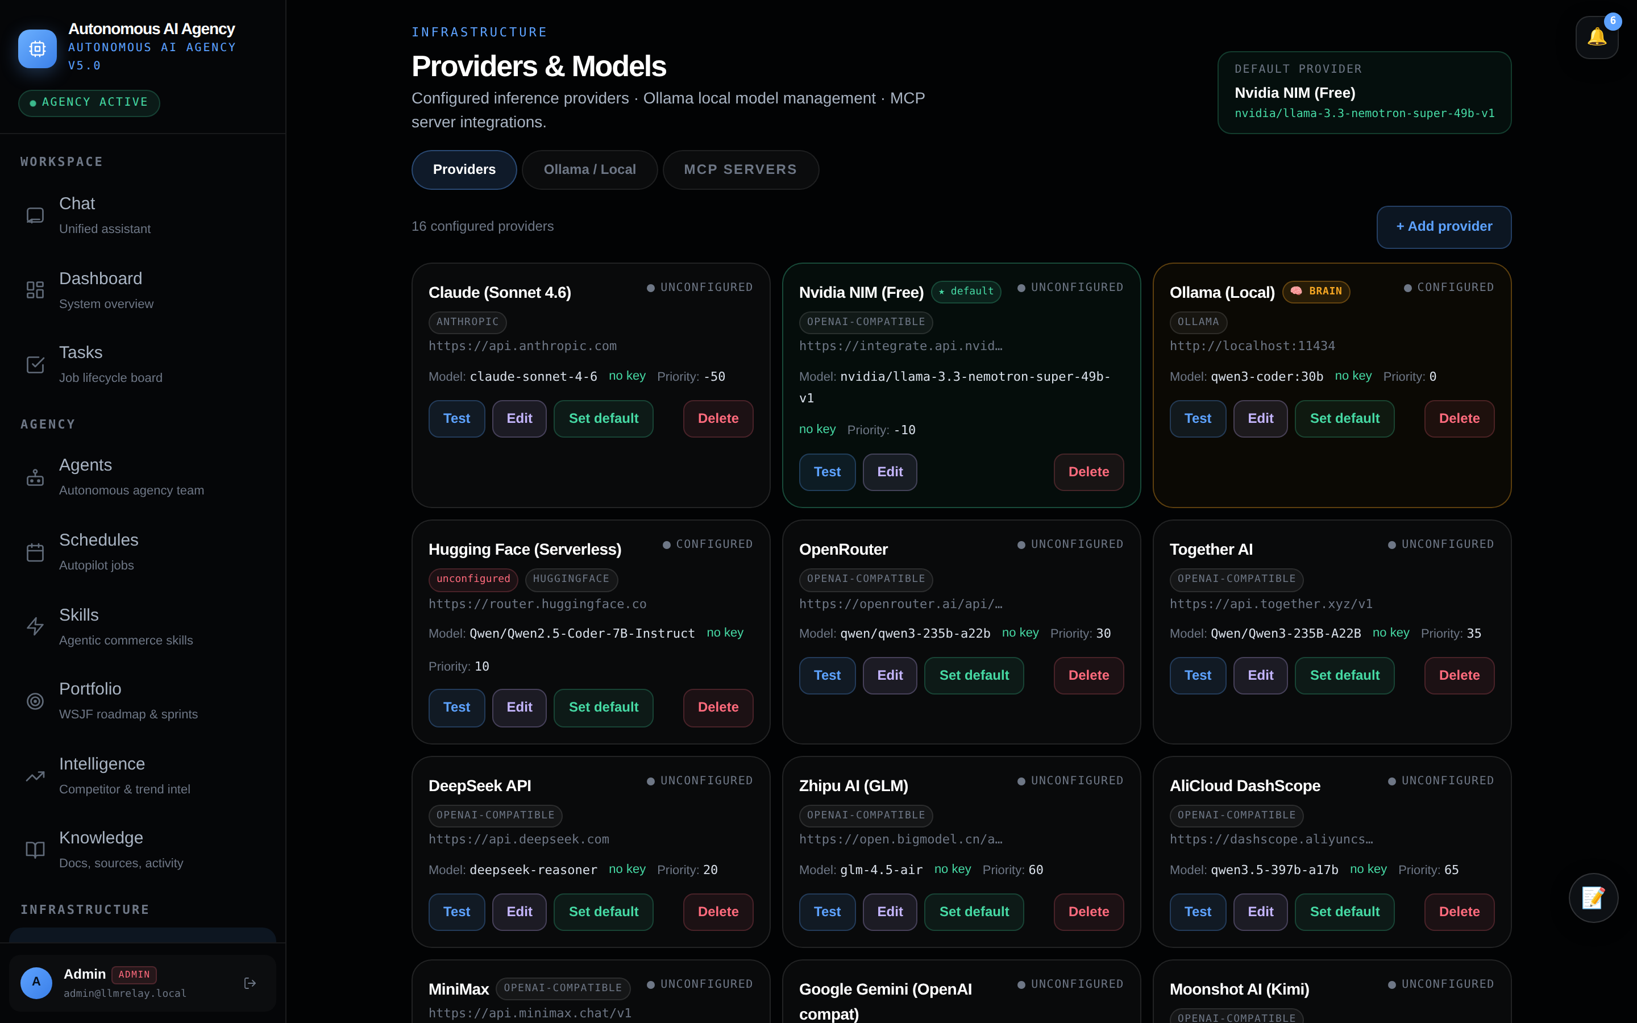1637x1023 pixels.
Task: Click the + Add provider button
Action: point(1444,227)
